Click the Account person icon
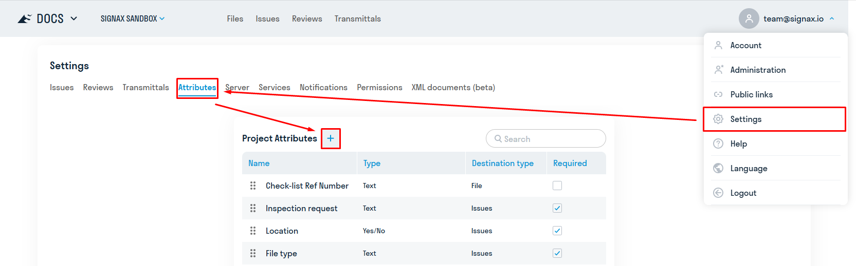The width and height of the screenshot is (856, 266). [x=718, y=45]
